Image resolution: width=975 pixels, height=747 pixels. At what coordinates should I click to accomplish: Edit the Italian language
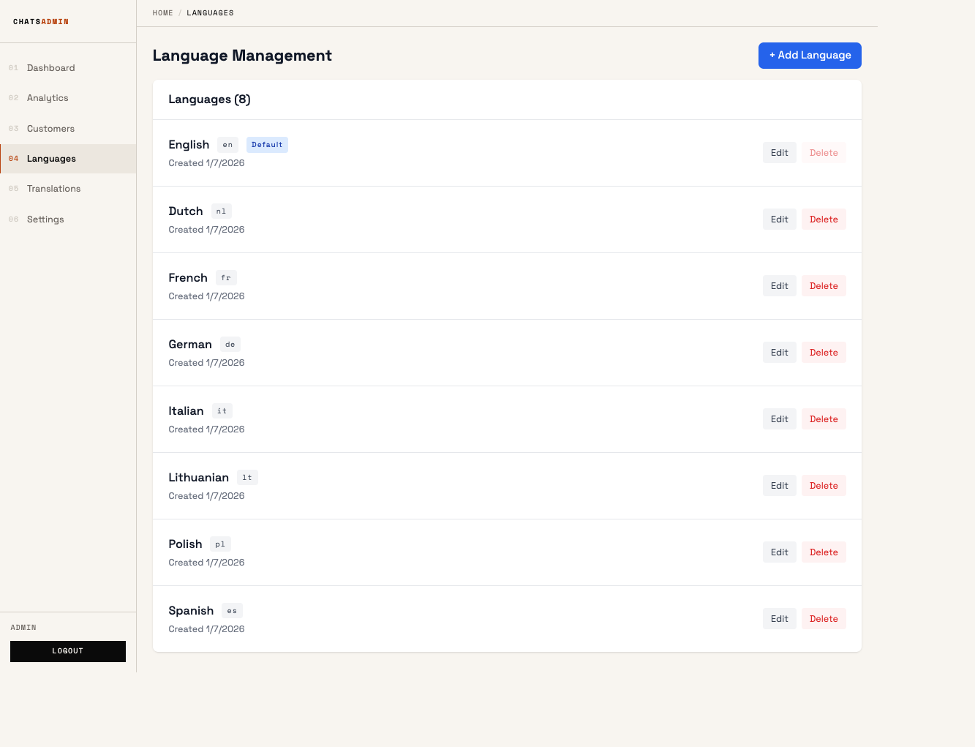click(x=779, y=418)
